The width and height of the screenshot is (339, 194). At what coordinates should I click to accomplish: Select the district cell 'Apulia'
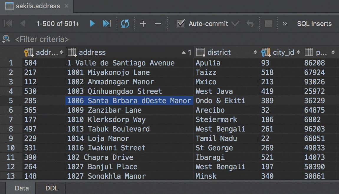coord(226,63)
